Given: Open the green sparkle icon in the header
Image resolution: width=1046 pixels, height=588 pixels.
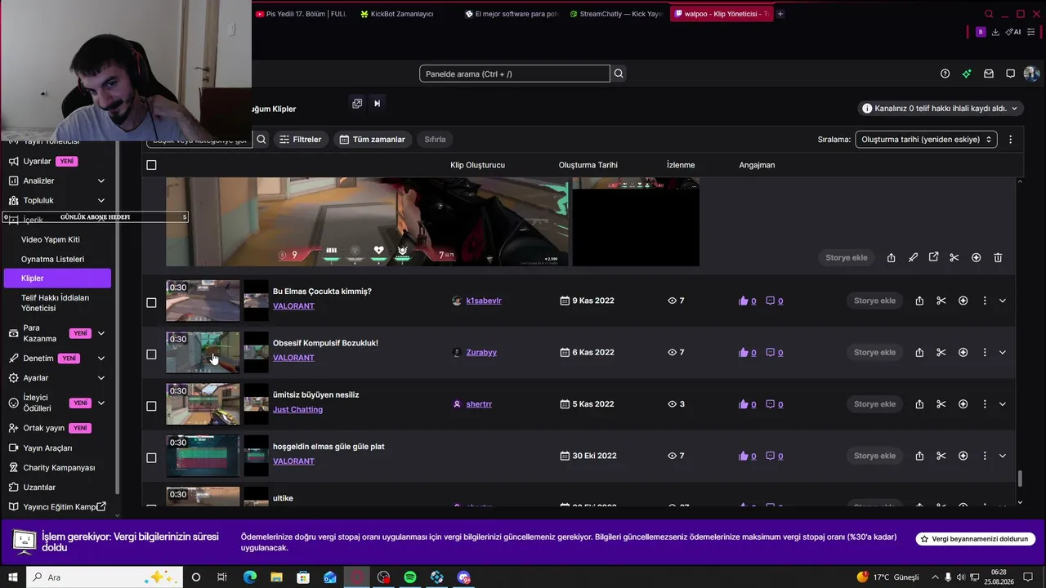Looking at the screenshot, I should pyautogui.click(x=967, y=73).
